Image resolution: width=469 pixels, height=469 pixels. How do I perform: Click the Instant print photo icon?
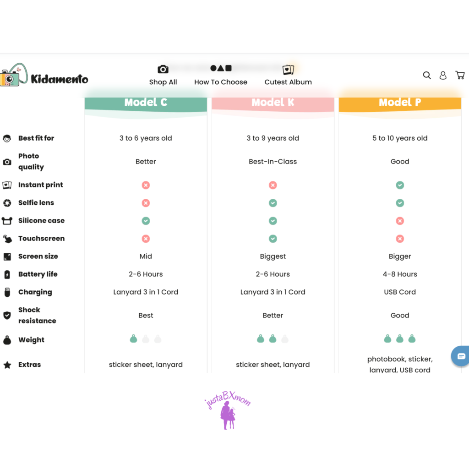[7, 185]
